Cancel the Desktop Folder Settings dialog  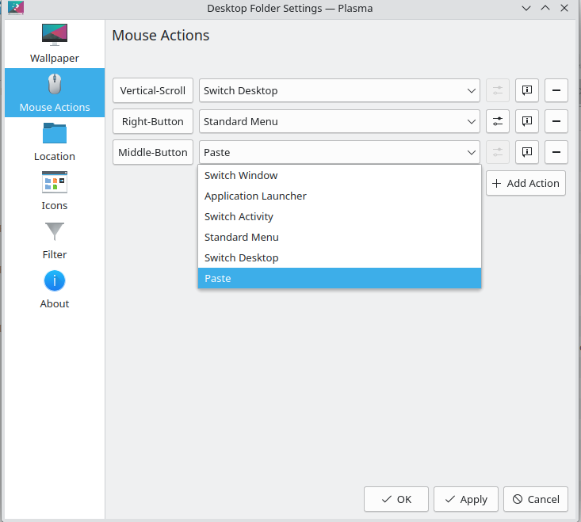536,499
